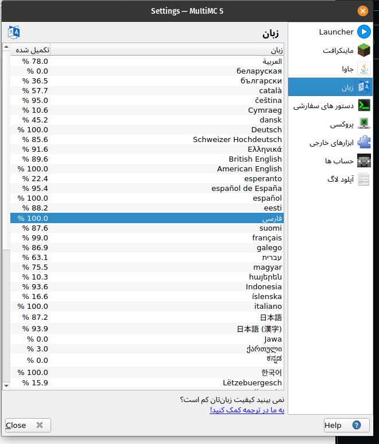Image resolution: width=379 pixels, height=444 pixels.
Task: Sort by the زبان column header
Action: pos(167,50)
